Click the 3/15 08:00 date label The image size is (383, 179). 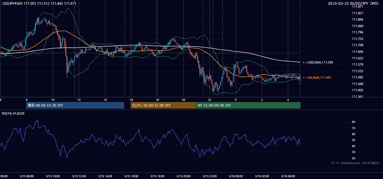[27, 176]
